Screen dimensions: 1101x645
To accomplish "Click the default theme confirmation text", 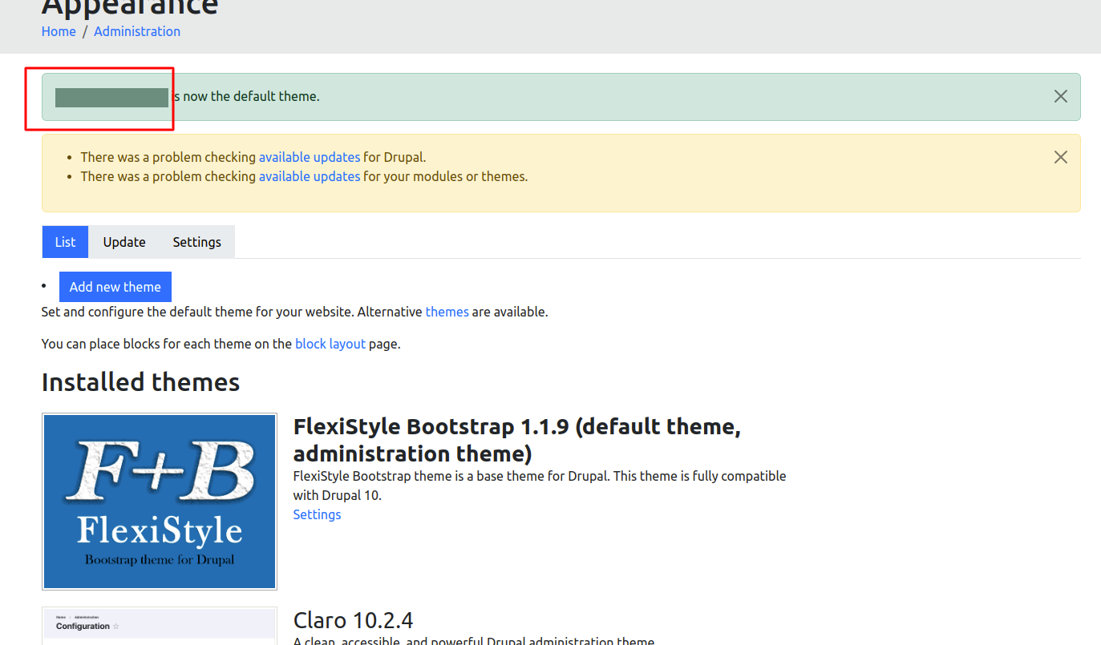I will click(x=249, y=97).
